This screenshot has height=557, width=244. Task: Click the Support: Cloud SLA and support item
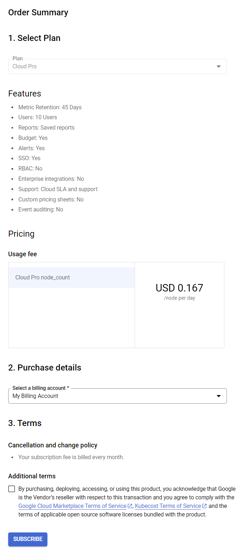tap(58, 189)
